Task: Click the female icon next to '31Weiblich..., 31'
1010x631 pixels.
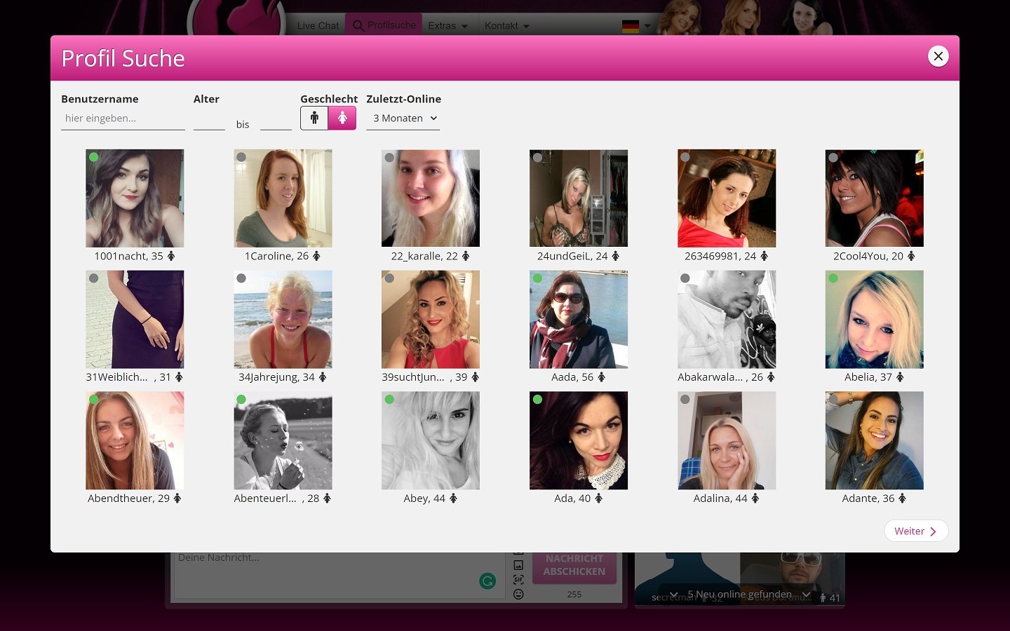Action: click(179, 377)
